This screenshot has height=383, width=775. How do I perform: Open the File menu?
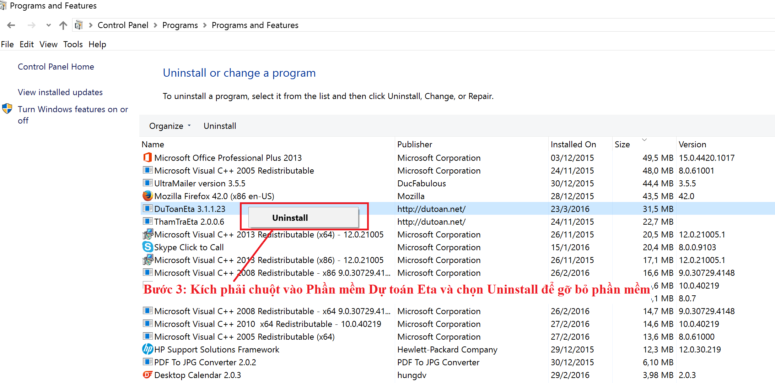pos(7,44)
